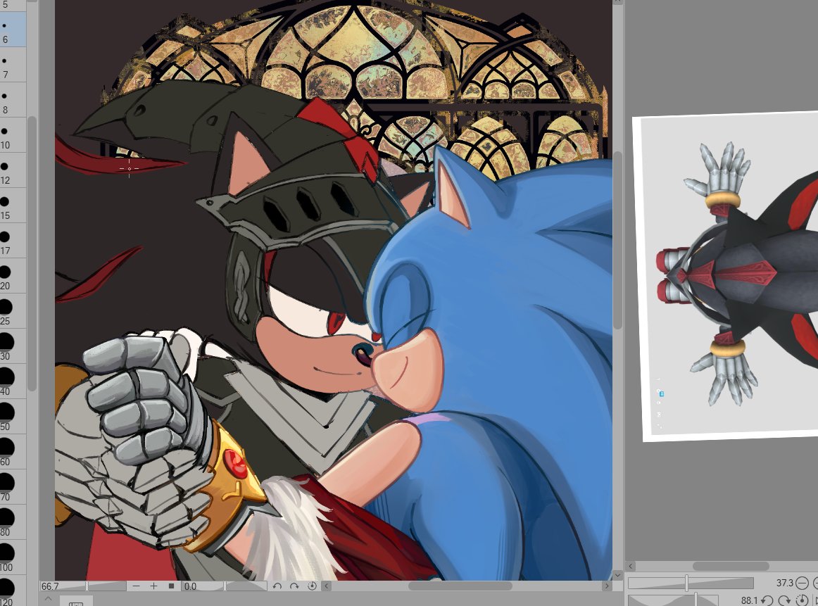Click canvas horizontal scrollbar right arrow
Image resolution: width=818 pixels, height=606 pixels.
(x=606, y=586)
